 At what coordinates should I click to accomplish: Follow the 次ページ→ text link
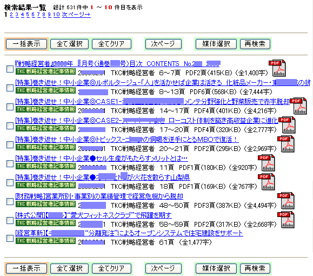(76, 15)
